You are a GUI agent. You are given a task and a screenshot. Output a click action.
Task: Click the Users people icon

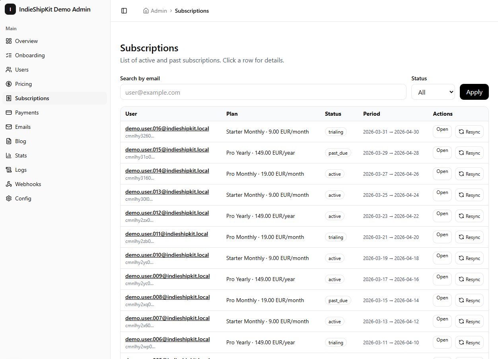[x=9, y=70]
